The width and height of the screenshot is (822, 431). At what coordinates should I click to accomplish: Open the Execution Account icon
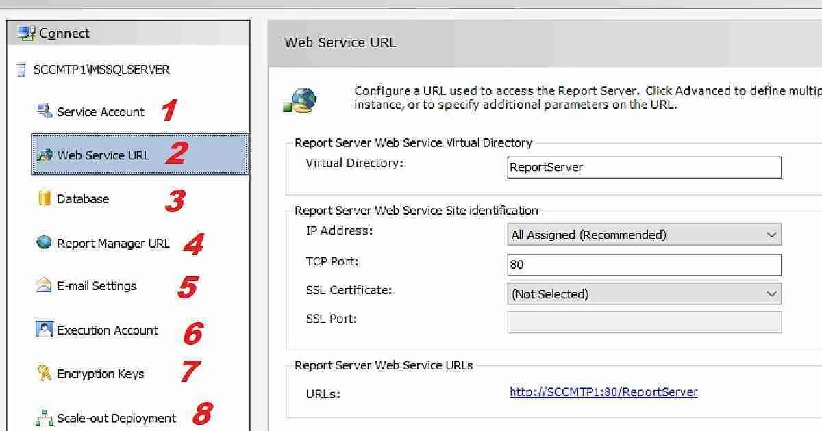(44, 330)
